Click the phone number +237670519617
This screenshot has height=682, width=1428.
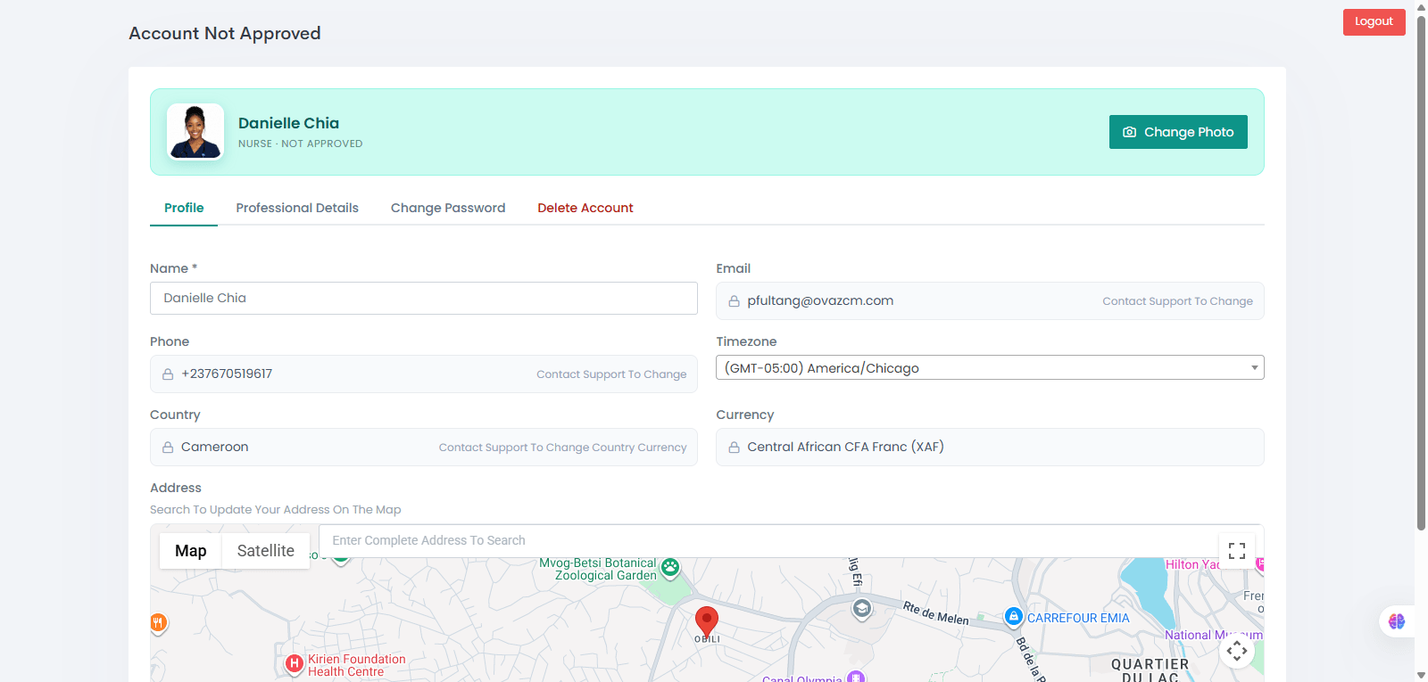click(227, 374)
